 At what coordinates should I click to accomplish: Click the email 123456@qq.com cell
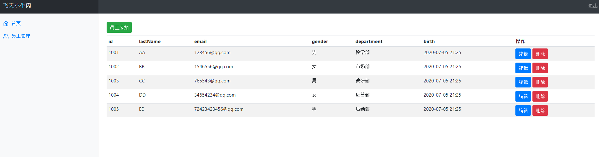click(x=212, y=53)
